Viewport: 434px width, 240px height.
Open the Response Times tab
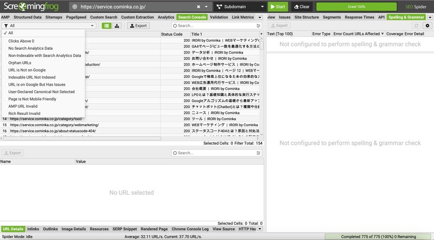tap(359, 17)
